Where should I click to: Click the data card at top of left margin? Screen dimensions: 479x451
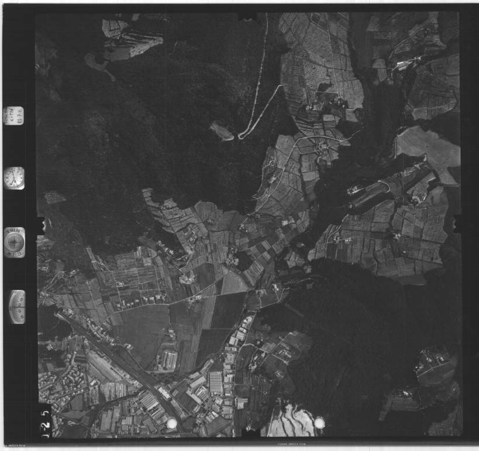click(13, 115)
